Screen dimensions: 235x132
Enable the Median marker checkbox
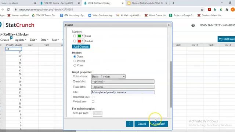pos(75,41)
